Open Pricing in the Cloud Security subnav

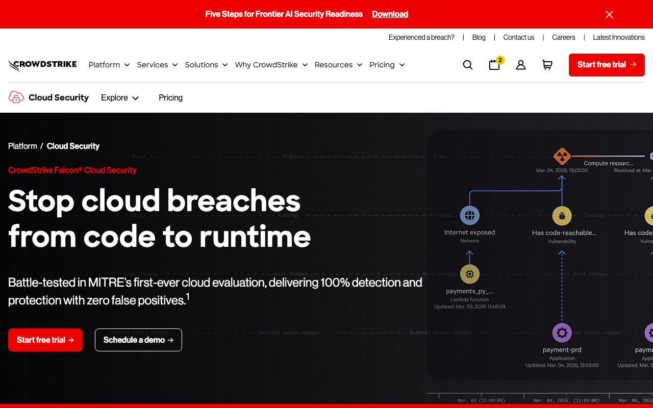coord(170,97)
